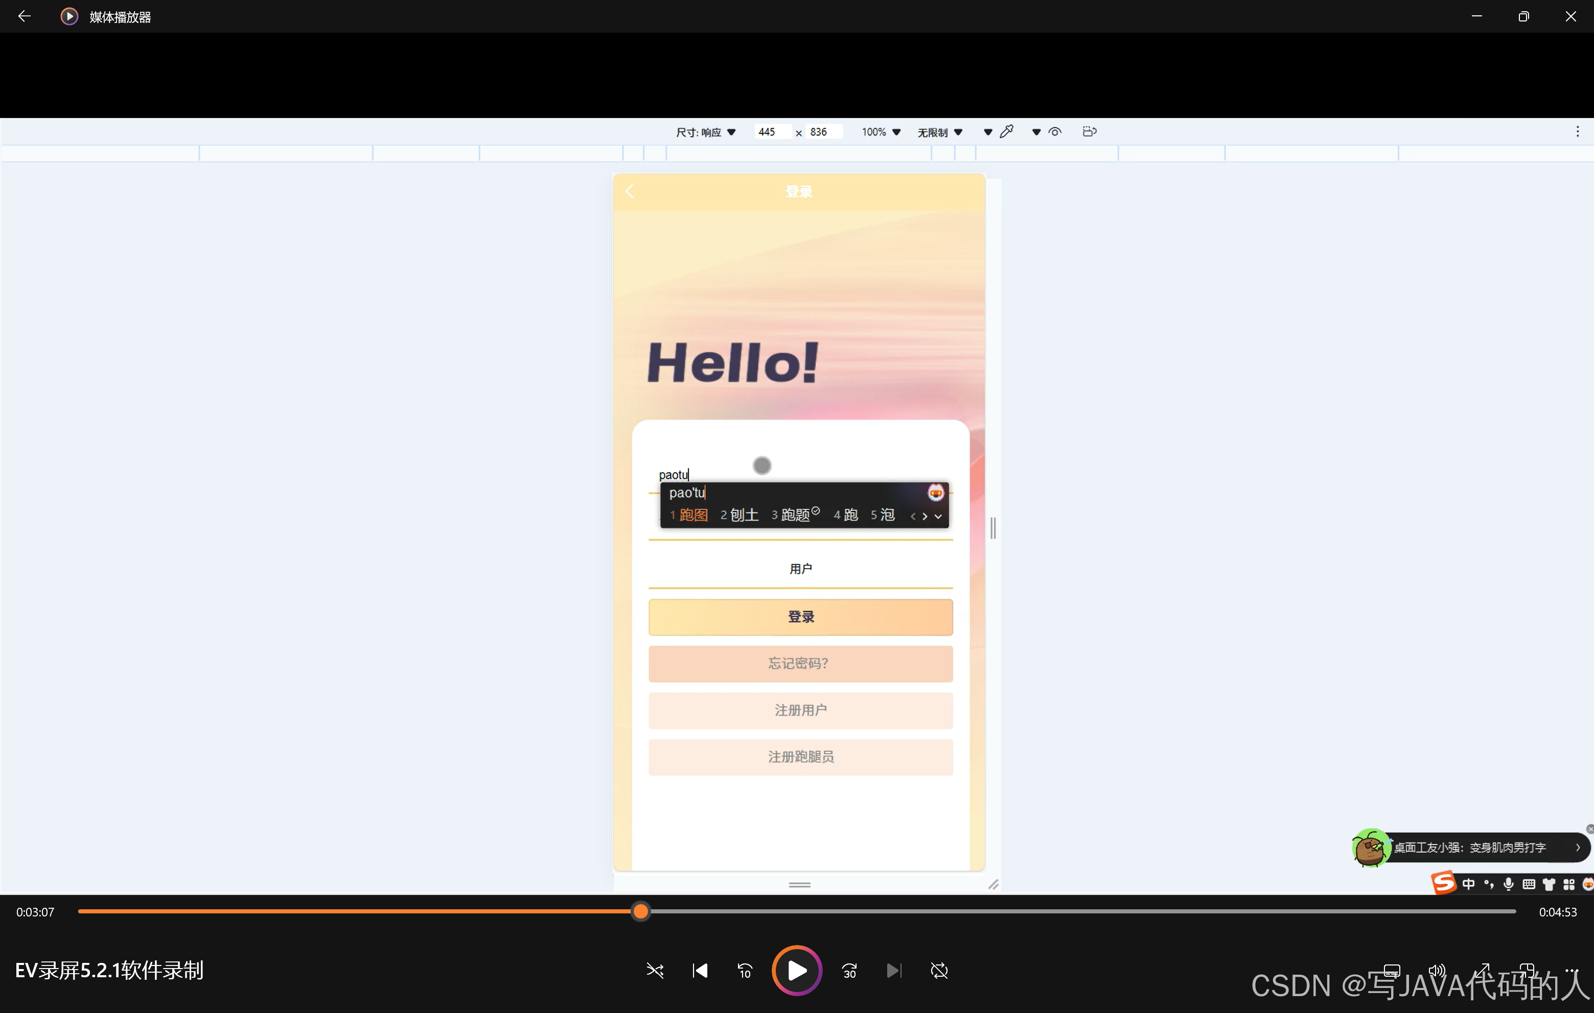Go to next IME candidate page
The image size is (1594, 1013).
click(x=925, y=516)
